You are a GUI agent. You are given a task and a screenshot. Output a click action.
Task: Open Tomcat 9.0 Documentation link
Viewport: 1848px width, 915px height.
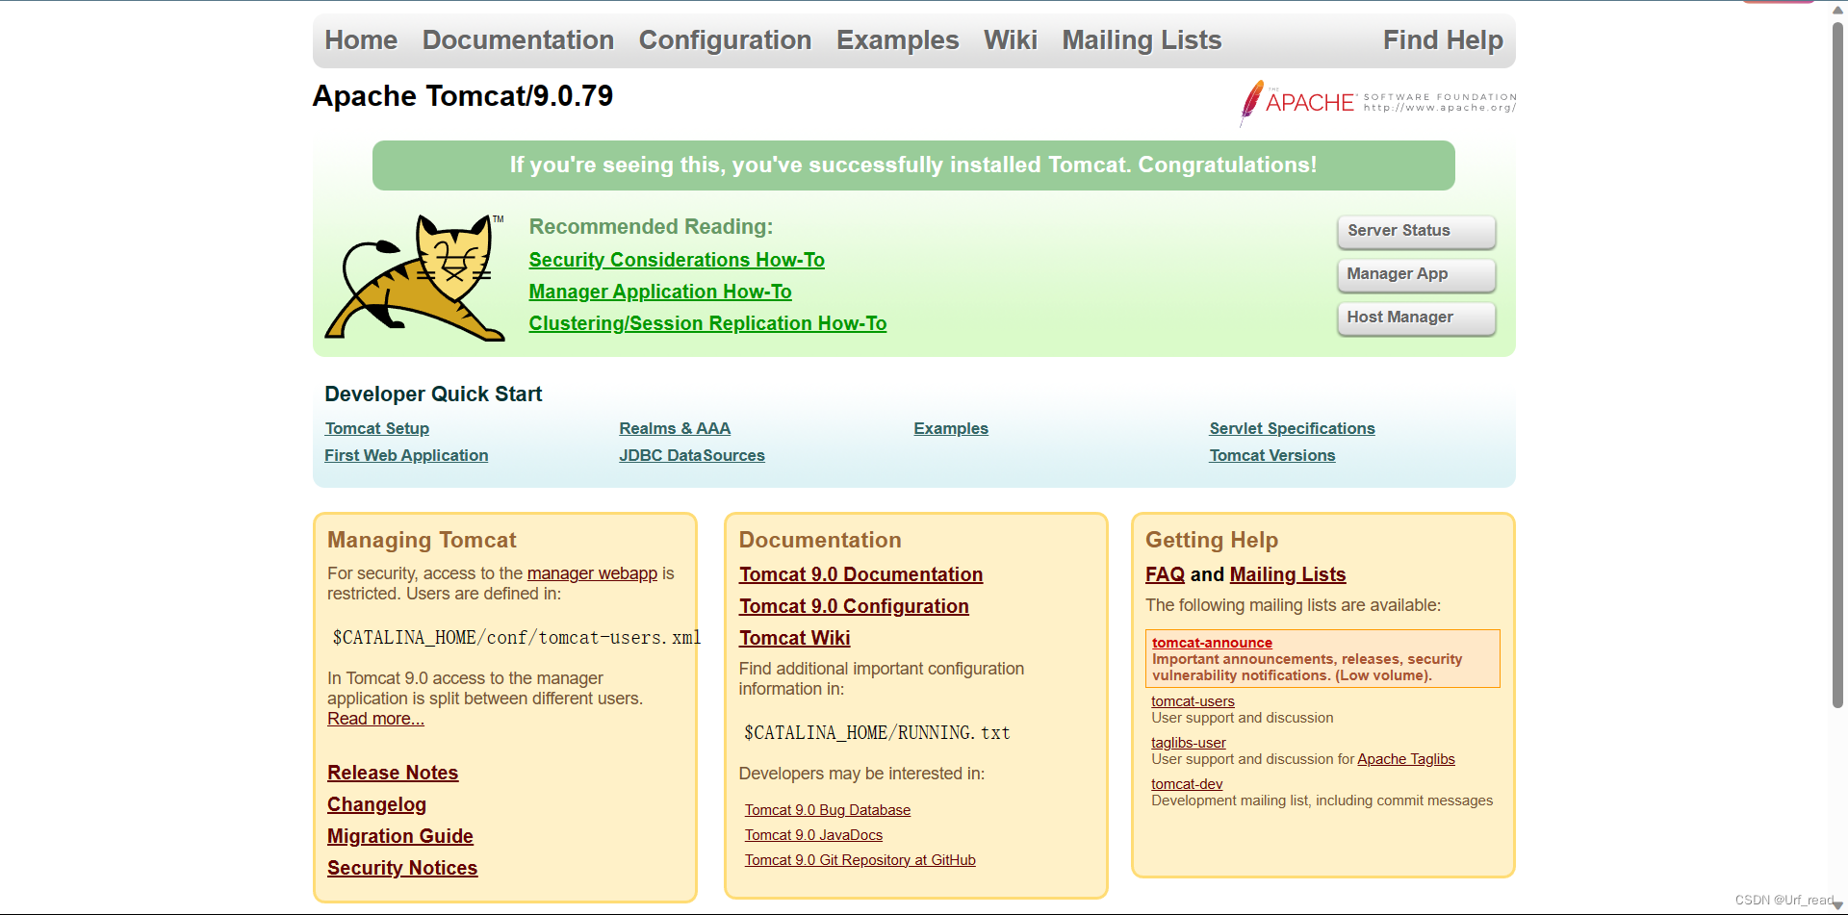tap(860, 574)
